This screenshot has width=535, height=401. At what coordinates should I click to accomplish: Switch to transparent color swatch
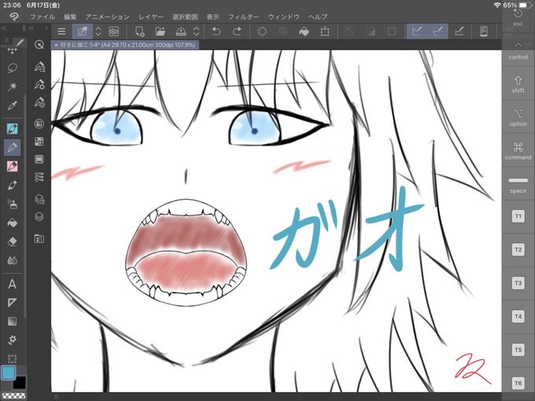(13, 395)
